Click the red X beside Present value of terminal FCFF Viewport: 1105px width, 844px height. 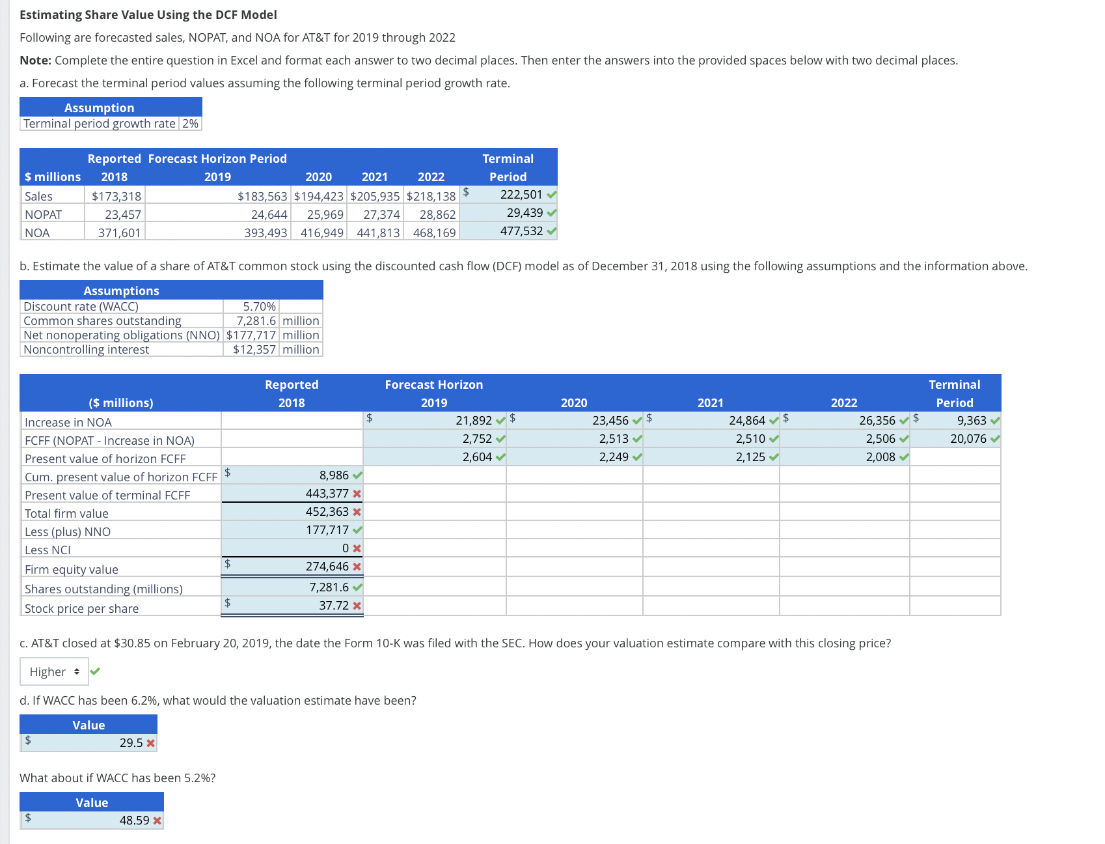pyautogui.click(x=356, y=494)
